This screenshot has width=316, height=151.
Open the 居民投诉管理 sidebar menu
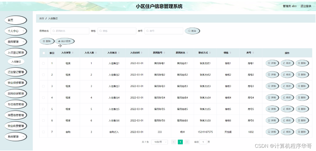[x=16, y=94]
